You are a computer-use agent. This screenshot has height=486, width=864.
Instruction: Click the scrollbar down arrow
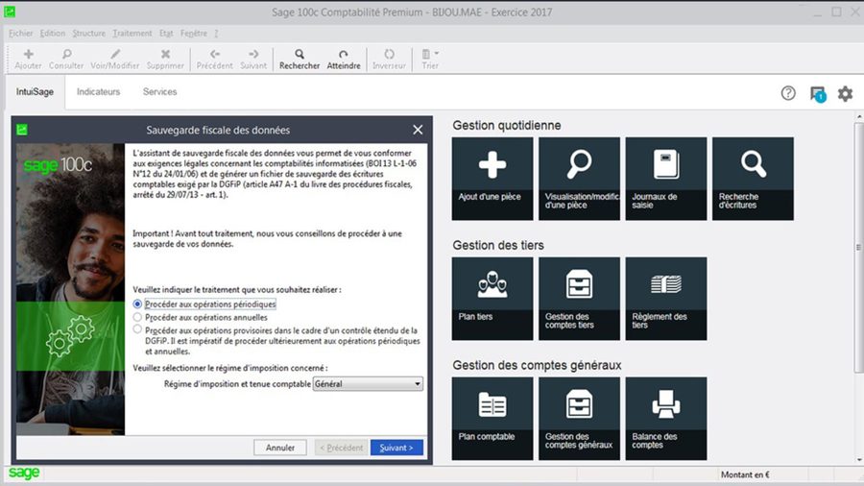858,460
